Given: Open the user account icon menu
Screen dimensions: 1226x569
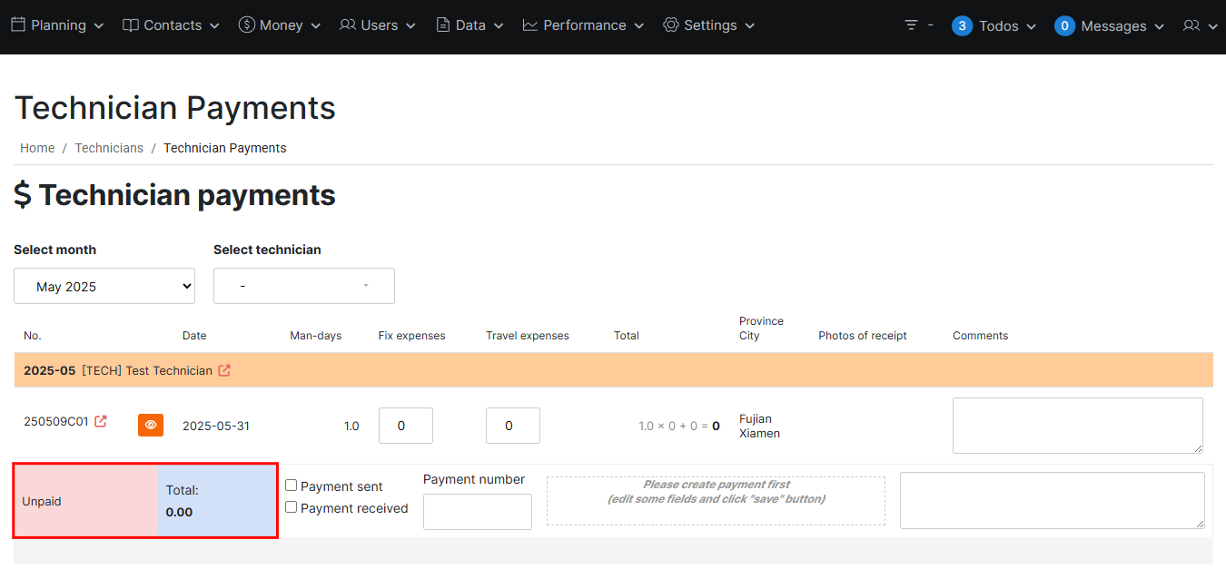Looking at the screenshot, I should click(1200, 25).
